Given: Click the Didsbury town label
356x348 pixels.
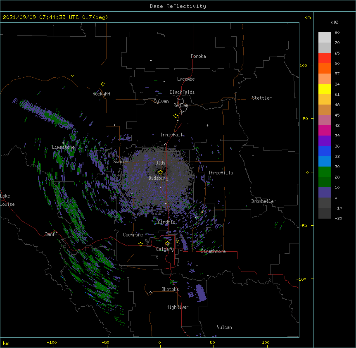Looking at the screenshot, I should click(x=159, y=178).
